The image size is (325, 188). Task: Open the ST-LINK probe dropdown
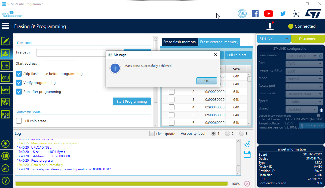274,39
